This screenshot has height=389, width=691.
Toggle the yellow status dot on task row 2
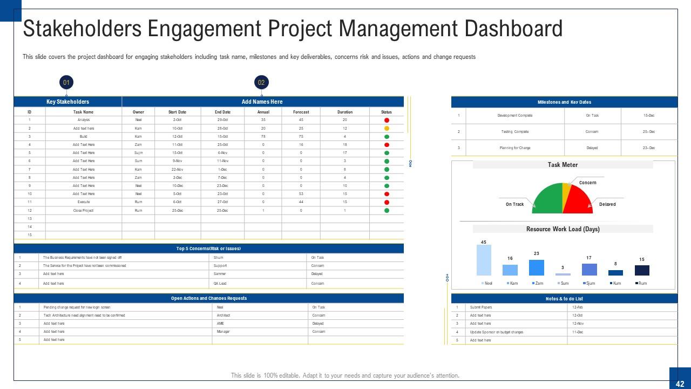[x=385, y=129]
